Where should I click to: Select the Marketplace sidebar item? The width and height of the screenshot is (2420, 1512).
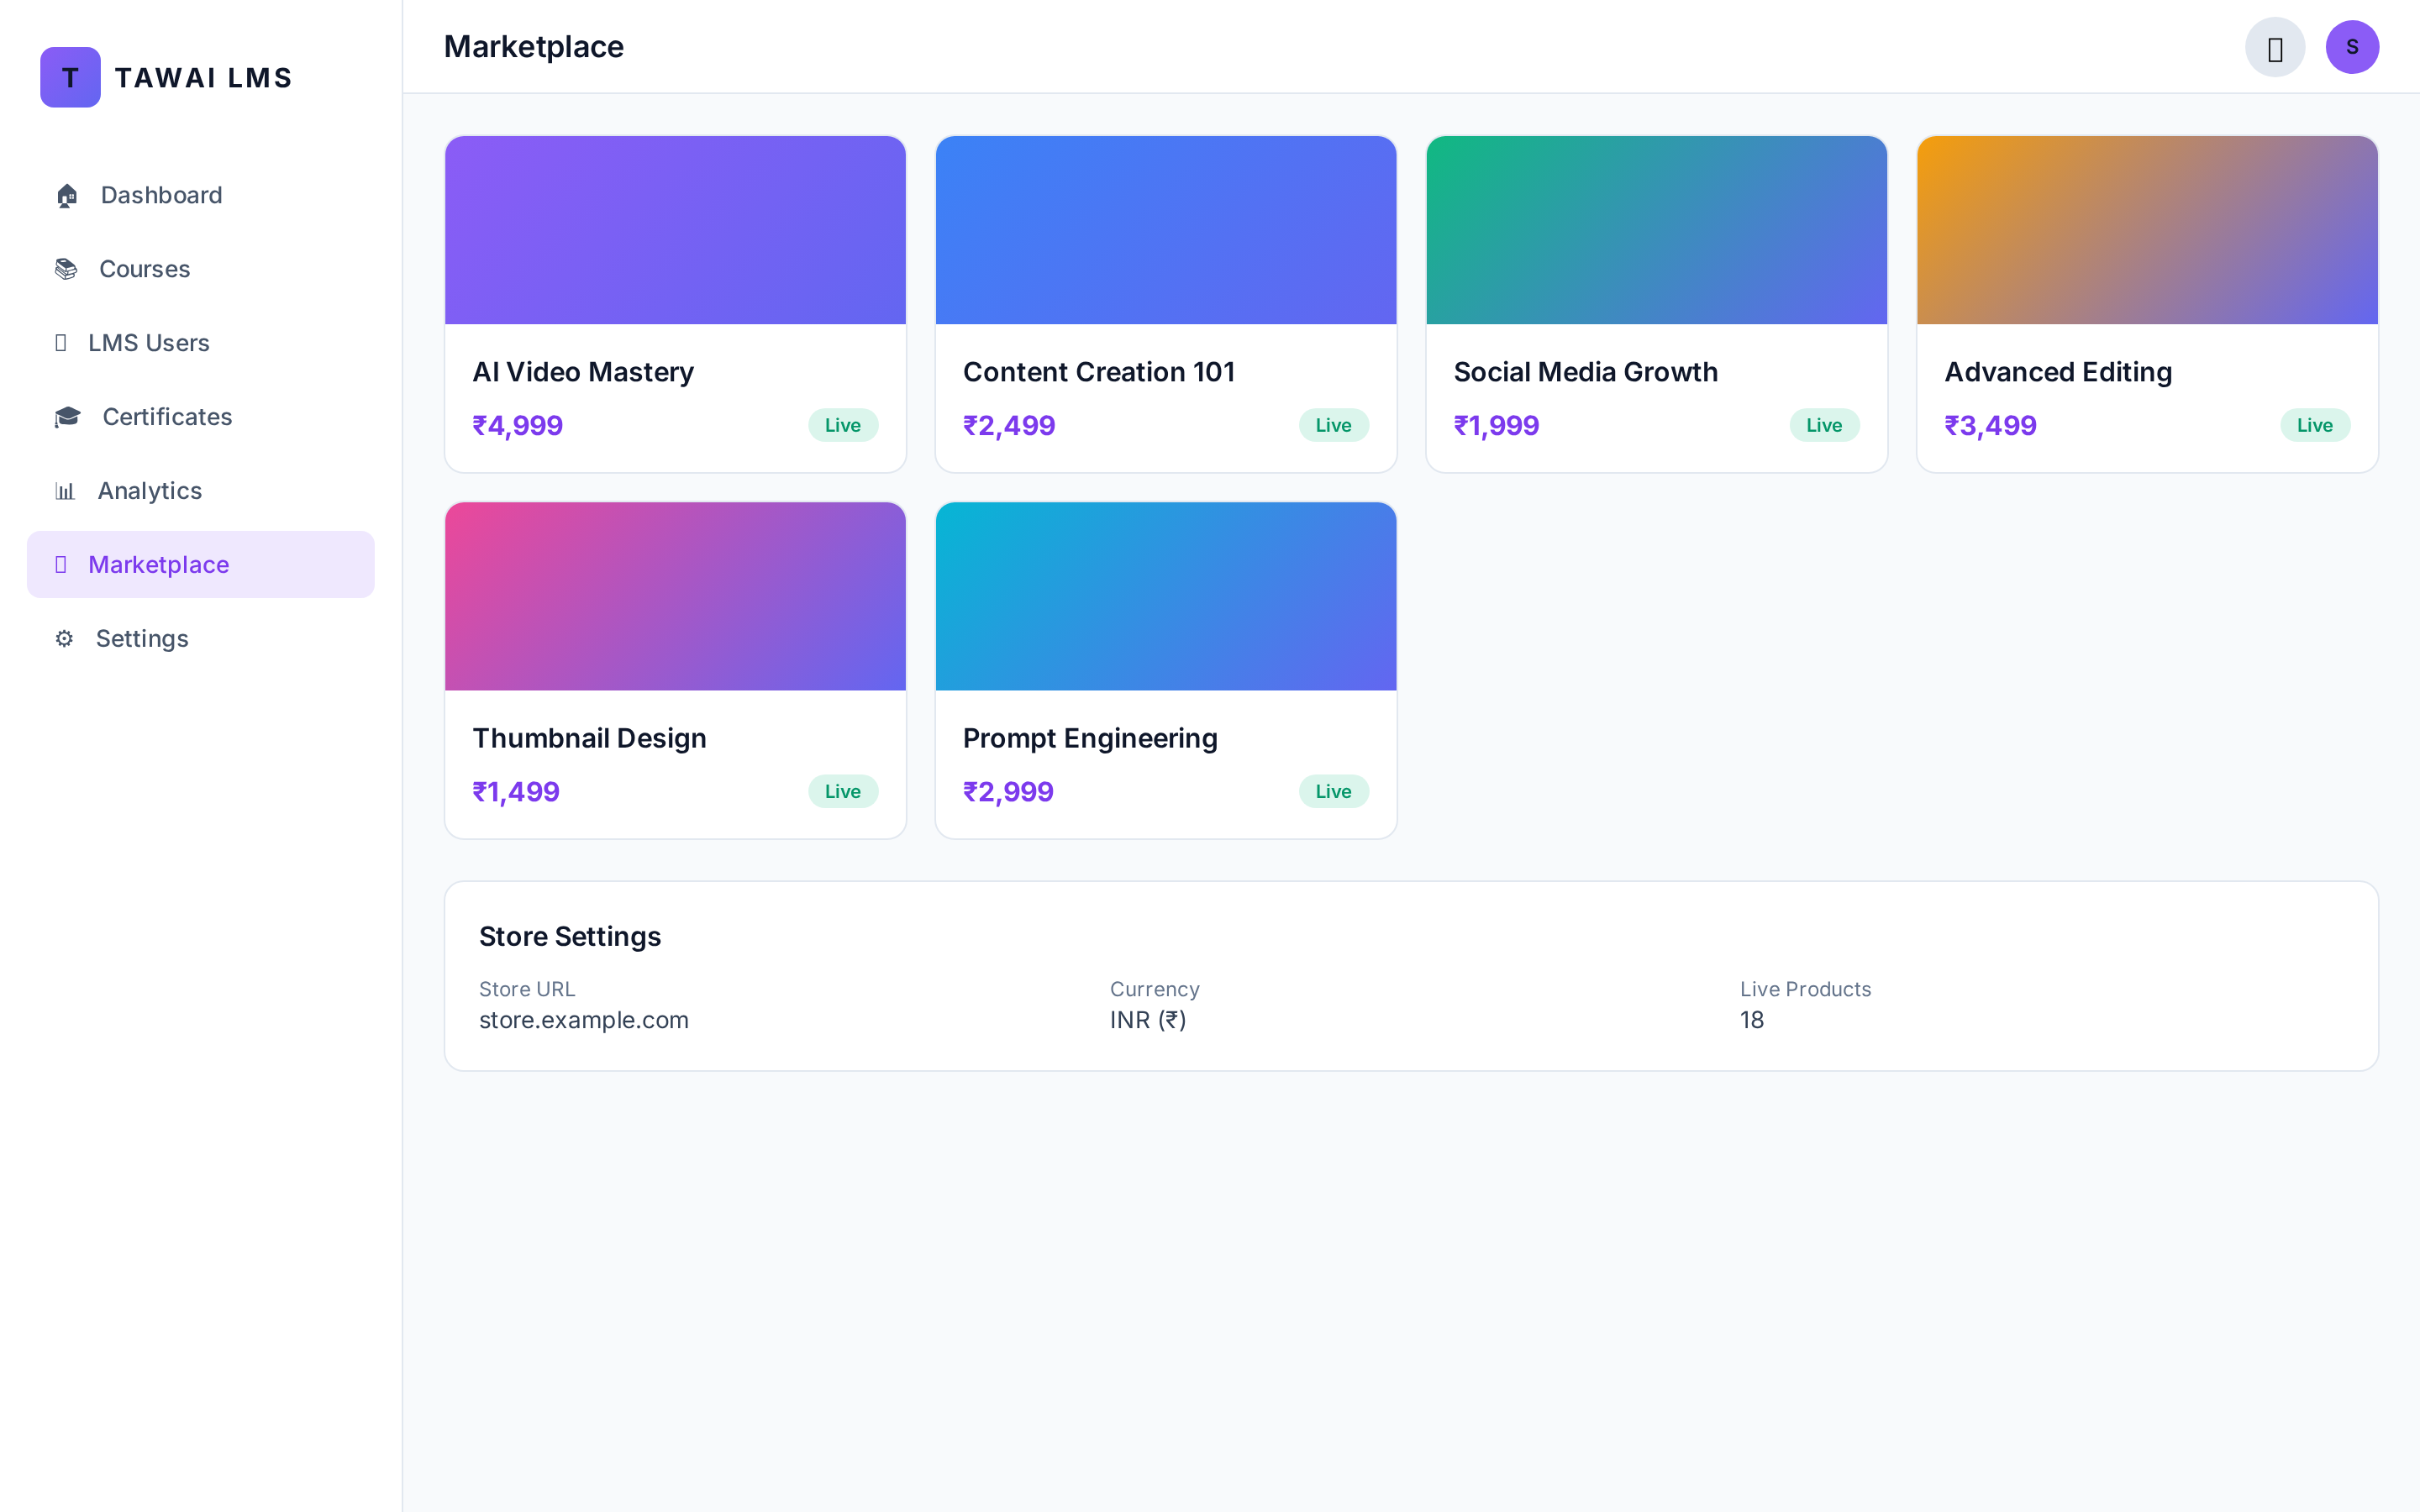[x=201, y=565]
